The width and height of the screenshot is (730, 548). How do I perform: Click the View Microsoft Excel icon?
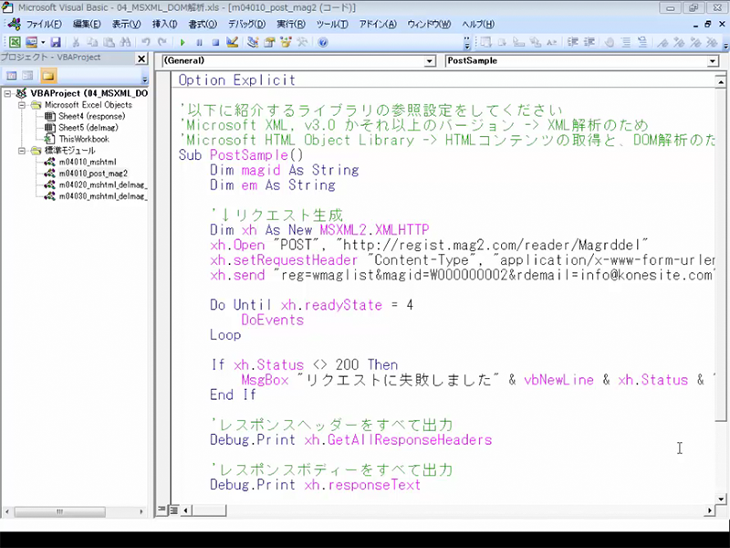point(15,42)
